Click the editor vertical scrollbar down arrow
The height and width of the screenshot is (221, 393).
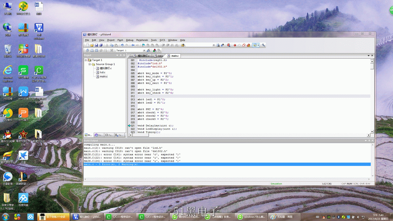tap(372, 132)
